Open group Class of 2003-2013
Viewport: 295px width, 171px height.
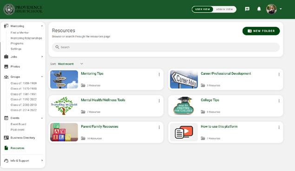pos(24,105)
